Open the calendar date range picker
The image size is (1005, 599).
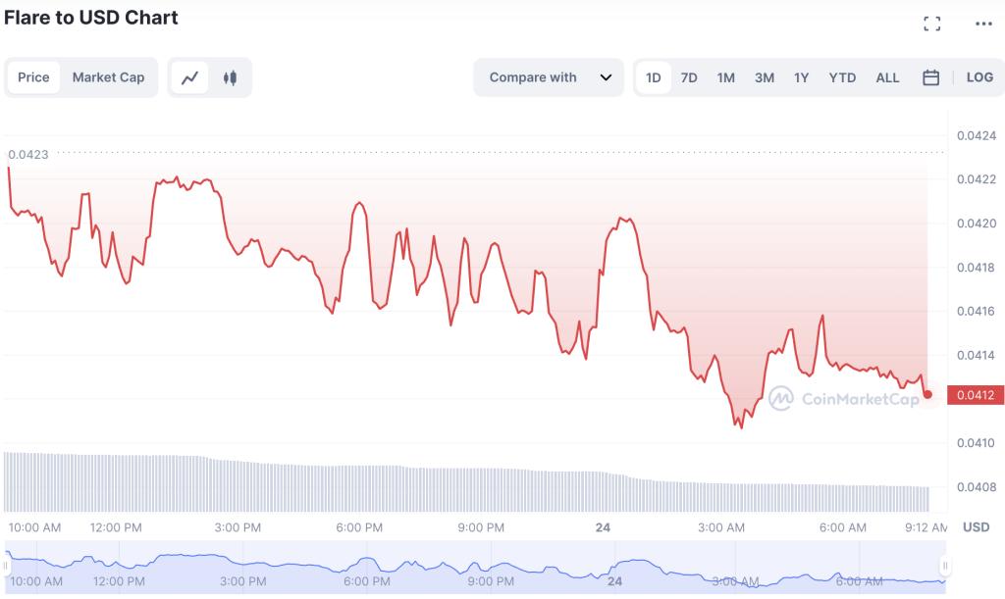930,77
